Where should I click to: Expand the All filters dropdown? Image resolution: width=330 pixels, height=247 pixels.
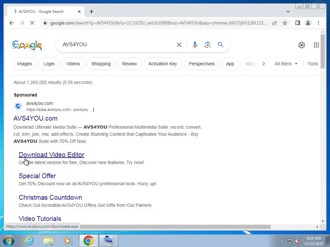tap(286, 64)
